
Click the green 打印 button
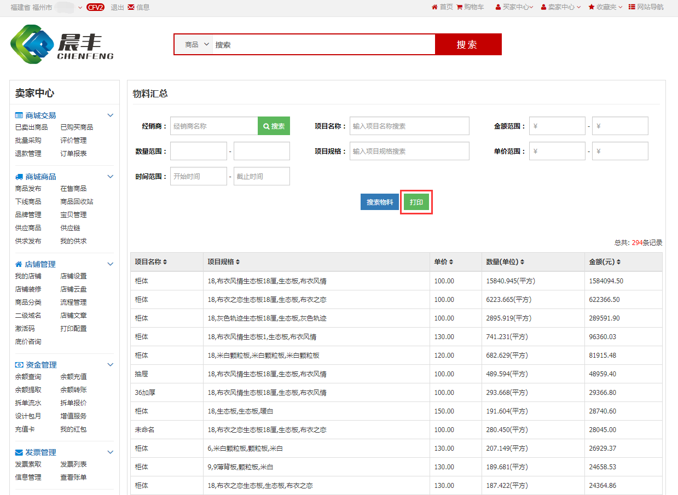(416, 202)
